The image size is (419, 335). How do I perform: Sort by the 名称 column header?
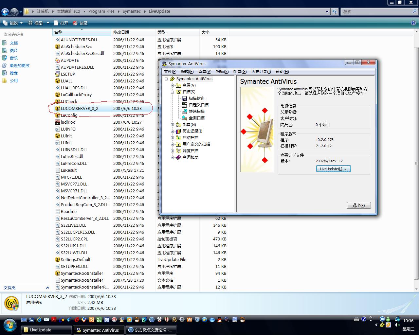(x=82, y=32)
